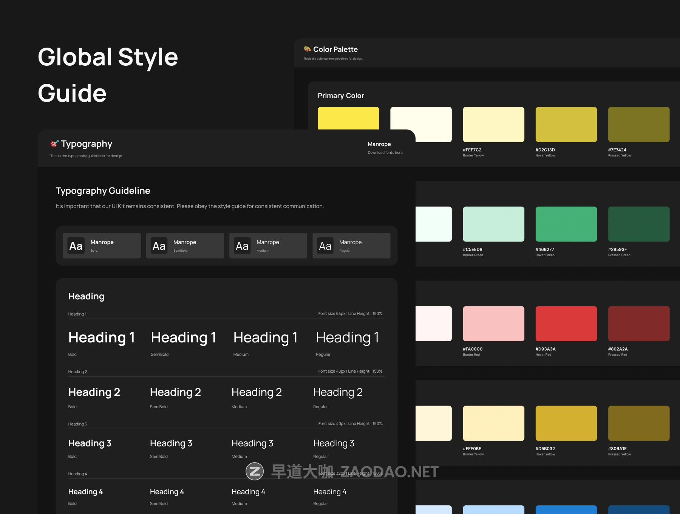The image size is (680, 514).
Task: Click the Z watermark logo icon
Action: 255,471
